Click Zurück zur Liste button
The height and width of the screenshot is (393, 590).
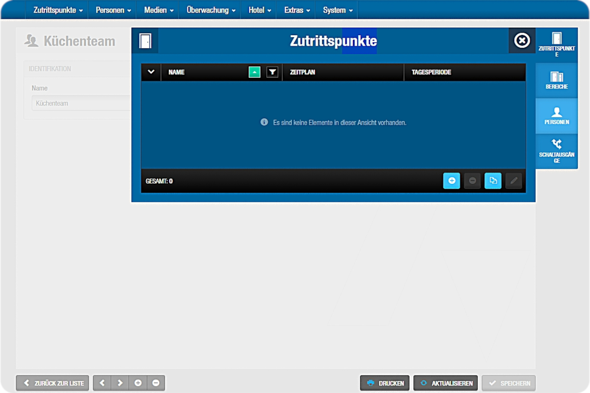pyautogui.click(x=53, y=383)
